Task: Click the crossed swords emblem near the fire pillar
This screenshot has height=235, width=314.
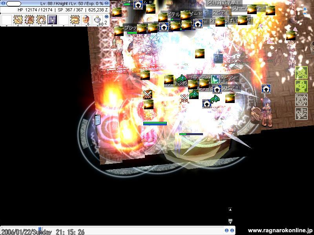Action: tap(148, 95)
